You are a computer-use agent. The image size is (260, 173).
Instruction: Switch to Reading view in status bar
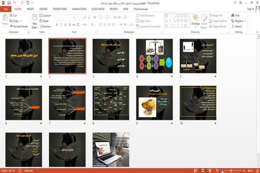[210, 170]
